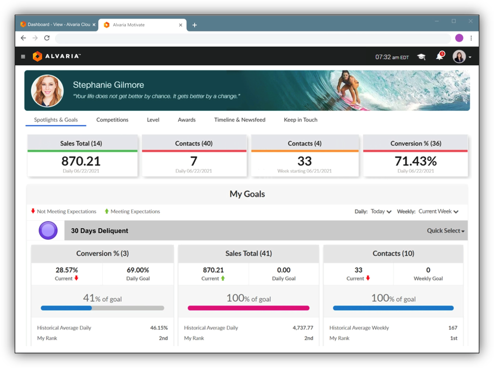Open the graduation cap learning icon

pos(421,56)
